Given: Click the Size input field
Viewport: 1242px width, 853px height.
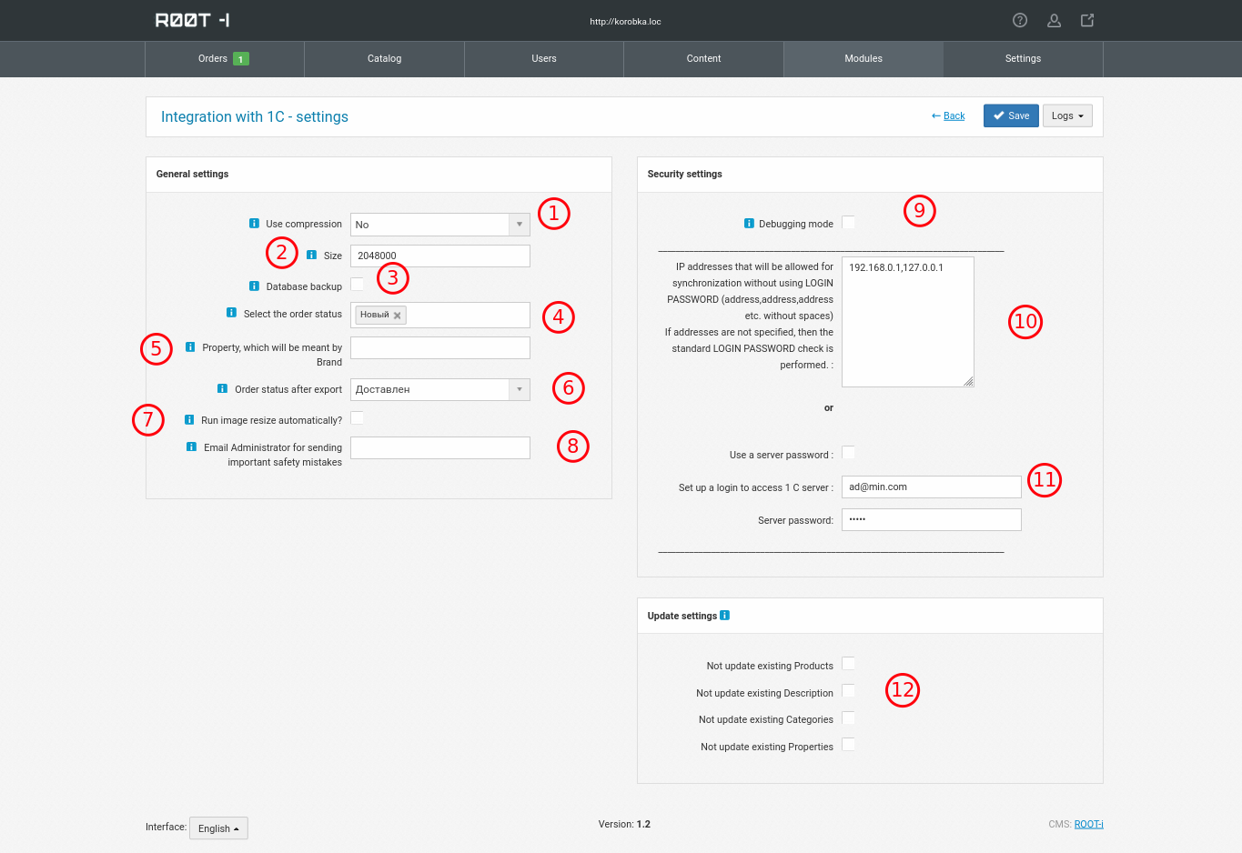Looking at the screenshot, I should tap(440, 256).
